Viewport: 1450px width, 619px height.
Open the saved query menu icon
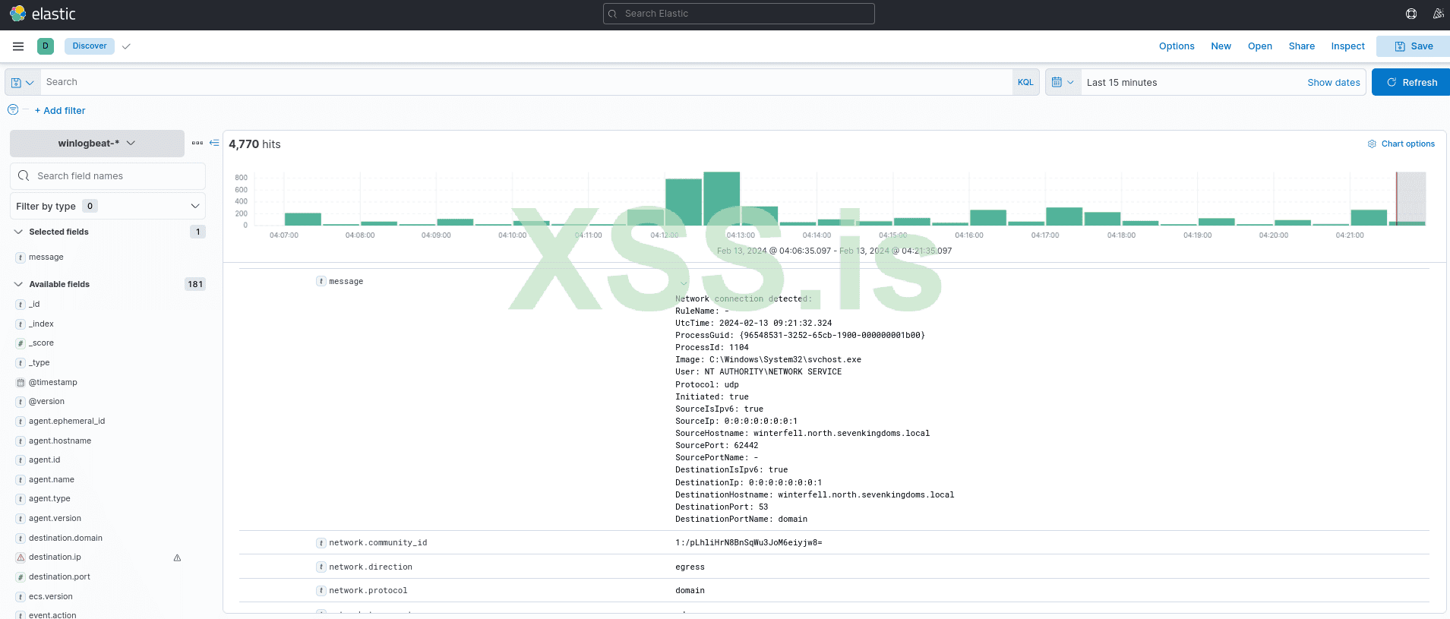click(x=23, y=82)
